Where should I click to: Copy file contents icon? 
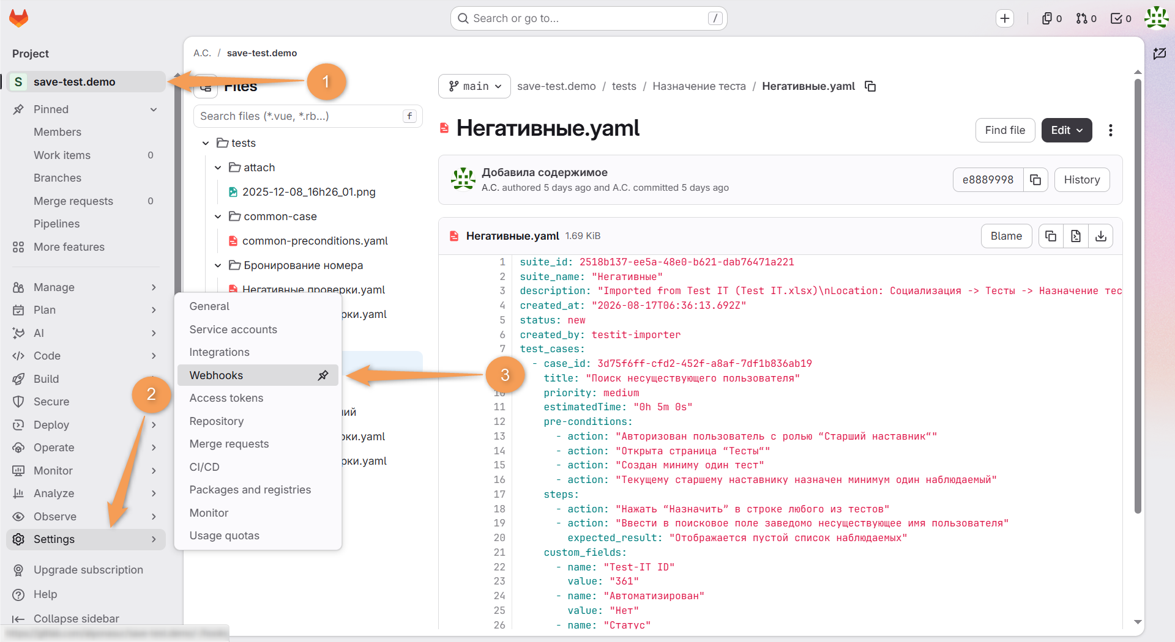click(1051, 236)
